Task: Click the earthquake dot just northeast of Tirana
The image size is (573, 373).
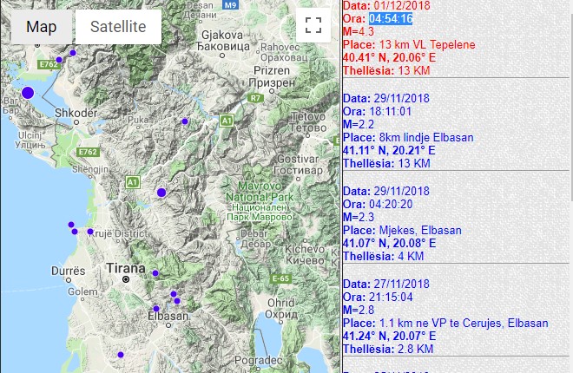Action: point(155,273)
